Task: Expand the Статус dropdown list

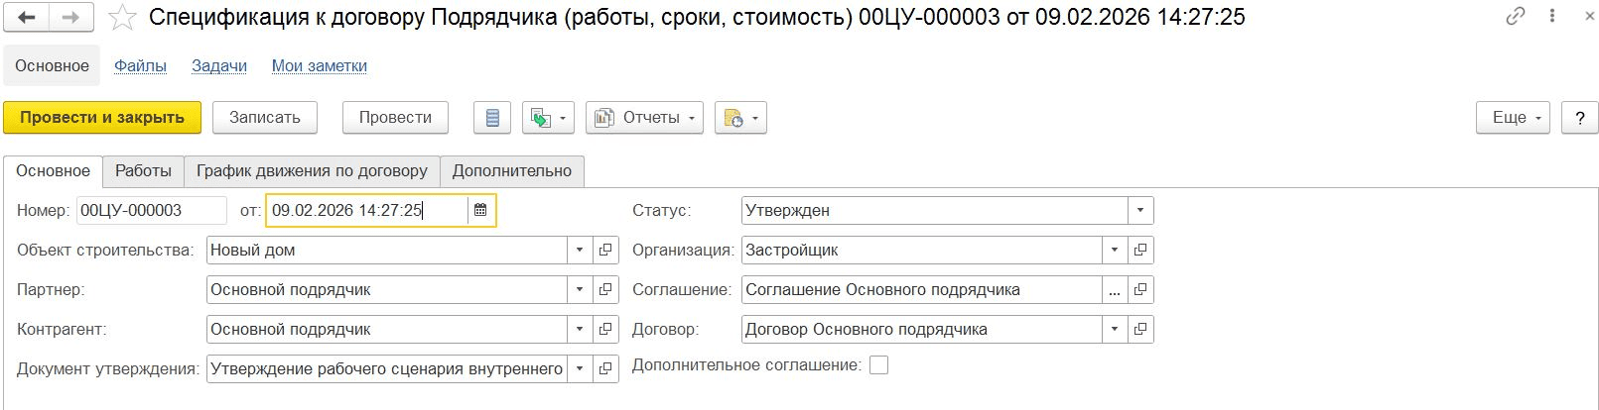Action: click(x=1140, y=211)
